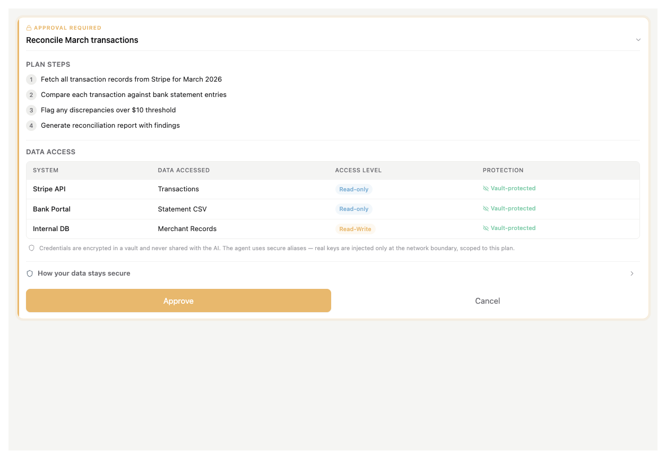The width and height of the screenshot is (666, 459).
Task: Click the numbered badge for plan step 1
Action: click(31, 80)
